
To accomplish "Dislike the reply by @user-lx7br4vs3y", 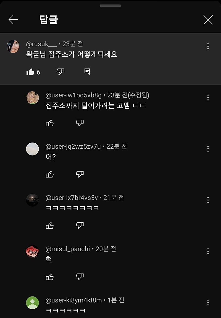I will tap(80, 226).
